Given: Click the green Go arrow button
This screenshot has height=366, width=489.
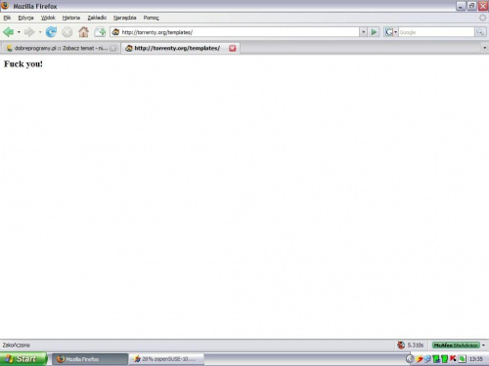Looking at the screenshot, I should [374, 32].
